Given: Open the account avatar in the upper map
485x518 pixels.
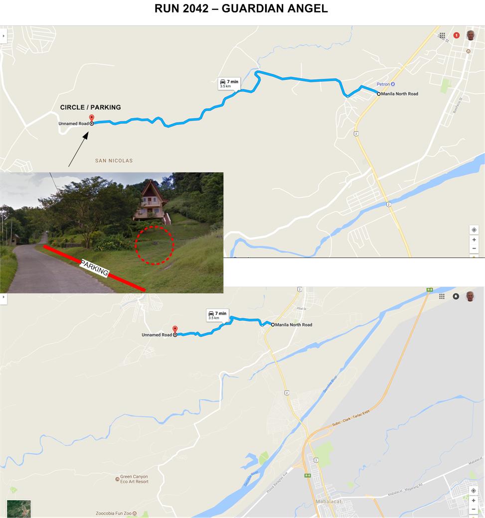Looking at the screenshot, I should coord(471,35).
